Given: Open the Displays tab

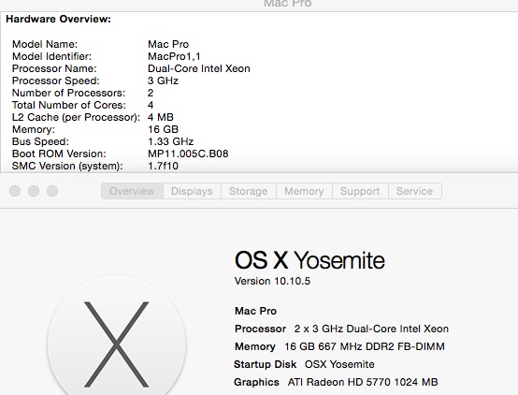Looking at the screenshot, I should tap(192, 191).
